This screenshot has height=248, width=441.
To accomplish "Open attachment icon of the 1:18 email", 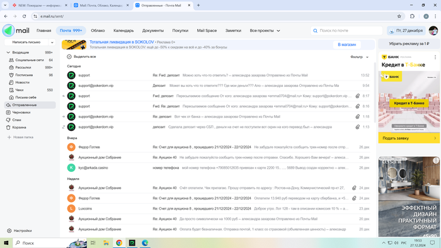I will [357, 116].
